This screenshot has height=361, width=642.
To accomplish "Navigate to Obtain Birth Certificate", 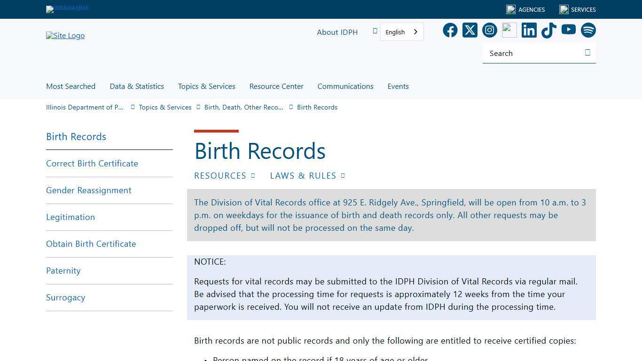I will [91, 243].
